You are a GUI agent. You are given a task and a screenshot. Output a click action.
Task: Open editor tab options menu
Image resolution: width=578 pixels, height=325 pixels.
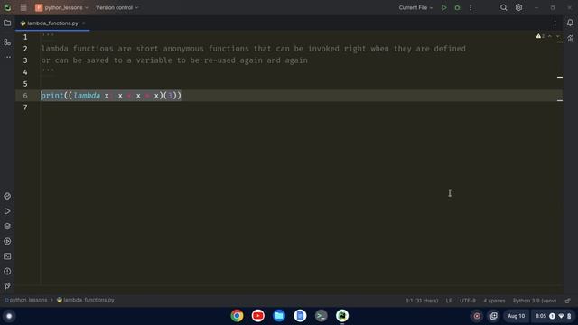(x=555, y=23)
